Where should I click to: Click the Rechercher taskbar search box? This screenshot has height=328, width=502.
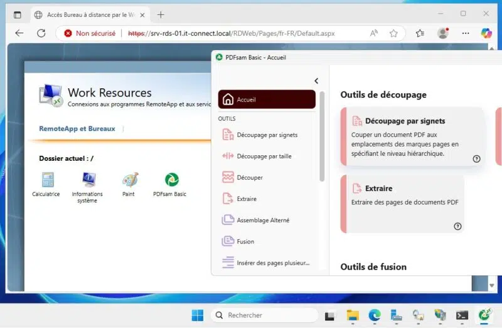pyautogui.click(x=264, y=315)
